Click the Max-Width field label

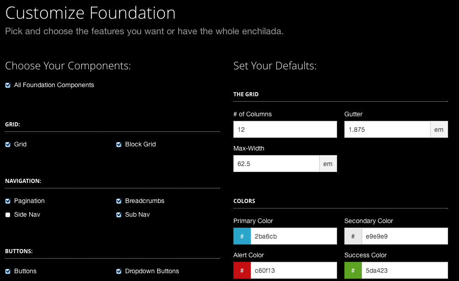(249, 148)
